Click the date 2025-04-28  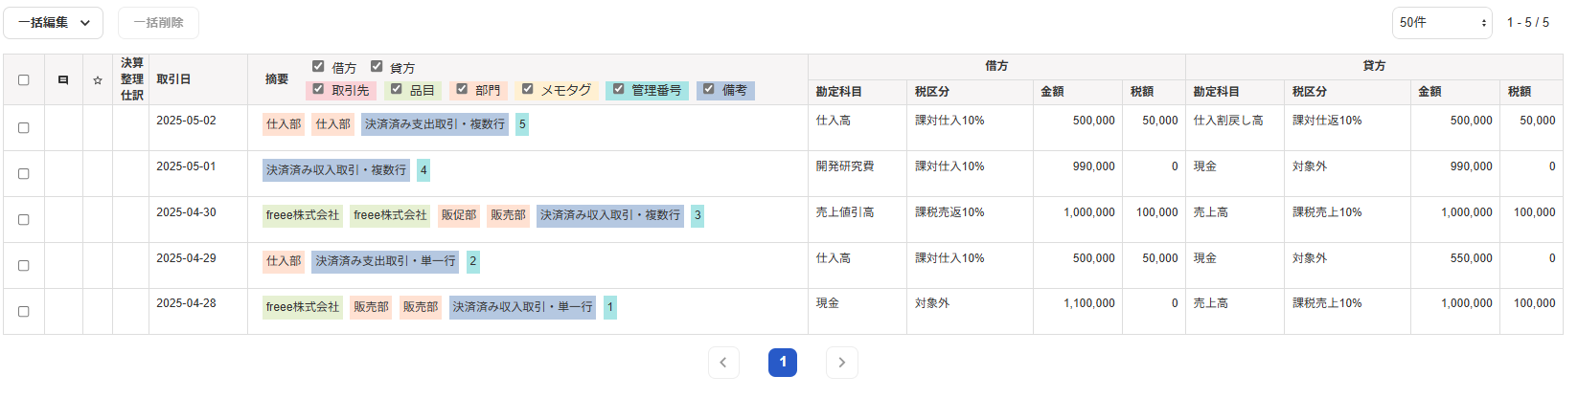(x=186, y=303)
